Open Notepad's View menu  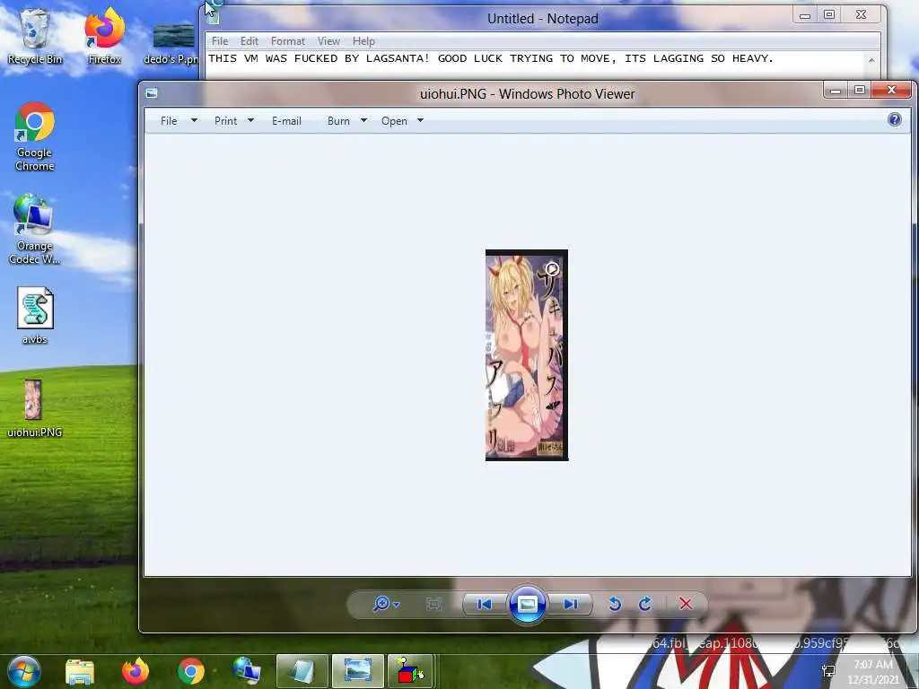pyautogui.click(x=328, y=41)
